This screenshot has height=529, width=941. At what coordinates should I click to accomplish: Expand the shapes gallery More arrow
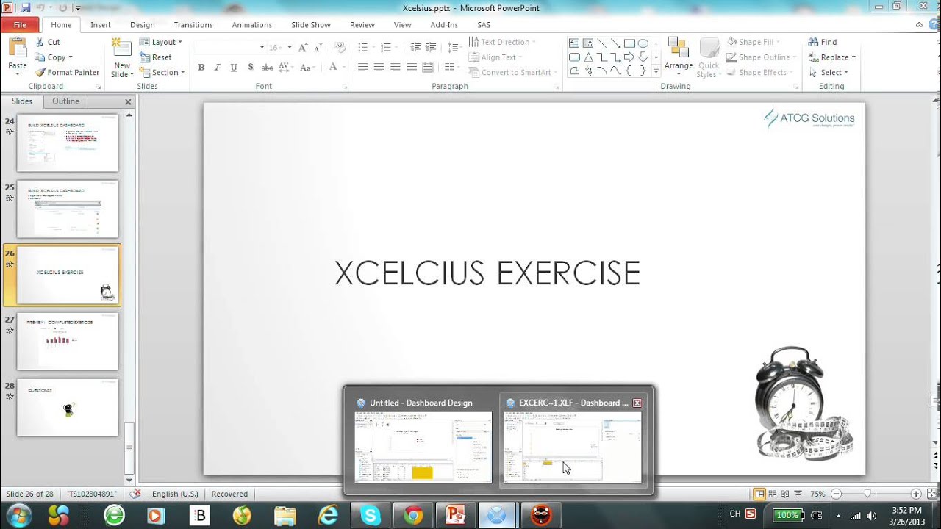click(x=656, y=71)
